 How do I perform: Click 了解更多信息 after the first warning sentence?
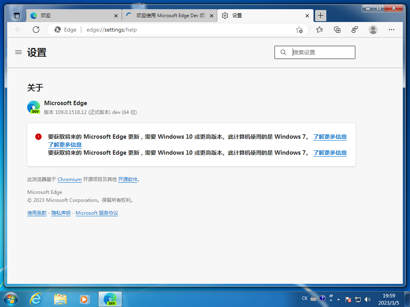tap(330, 137)
